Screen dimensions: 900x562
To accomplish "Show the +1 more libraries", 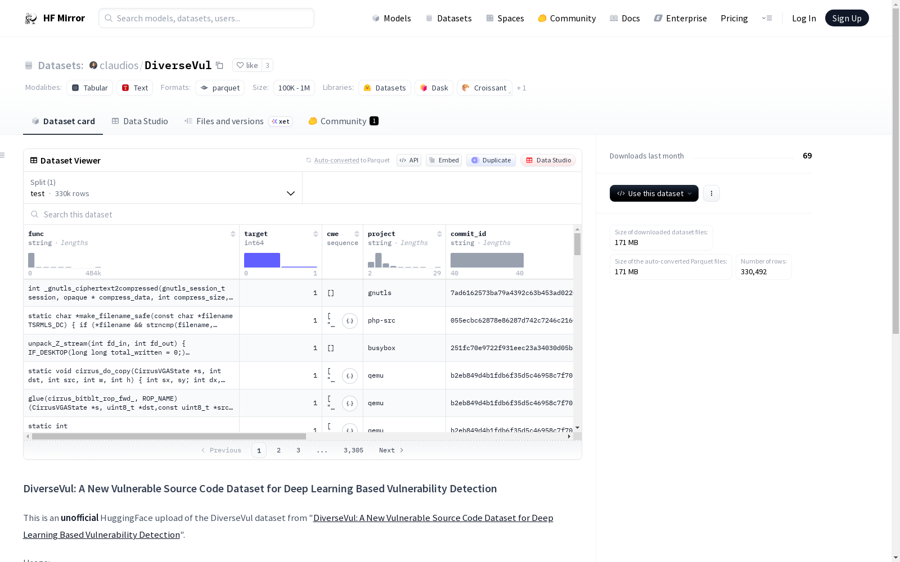I will click(521, 88).
